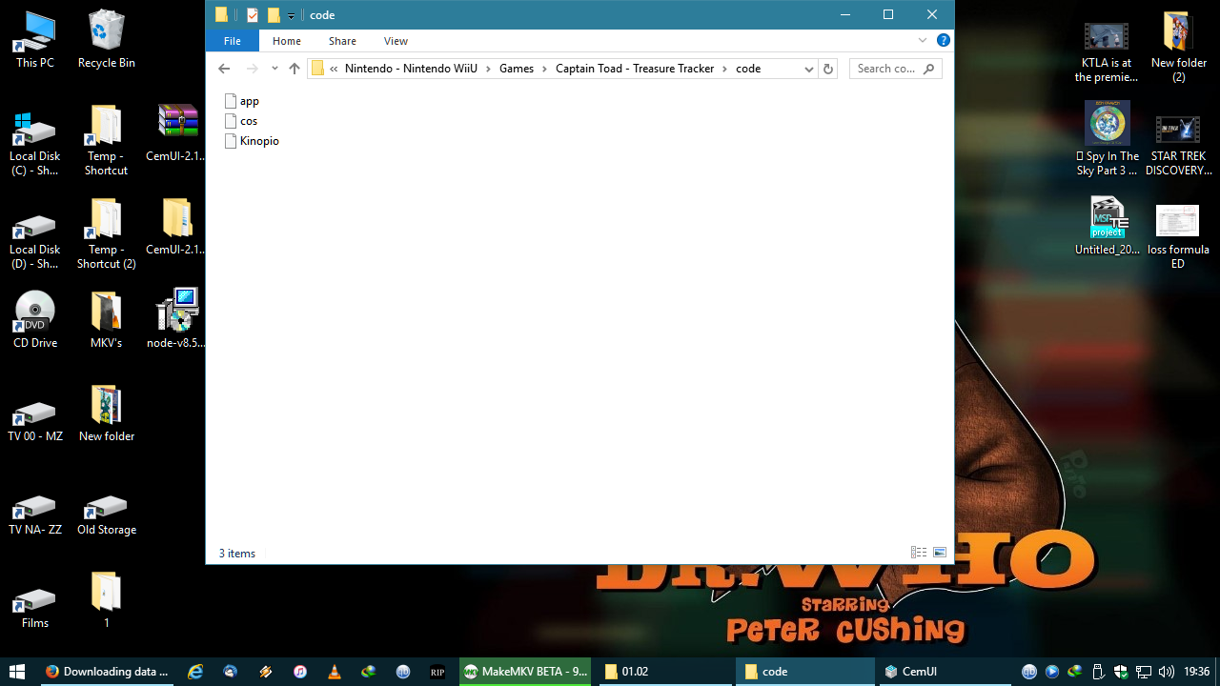Select MKV's folder desktop icon
The height and width of the screenshot is (686, 1220).
(x=106, y=320)
